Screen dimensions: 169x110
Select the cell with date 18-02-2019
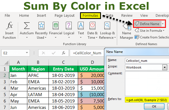click(63, 82)
